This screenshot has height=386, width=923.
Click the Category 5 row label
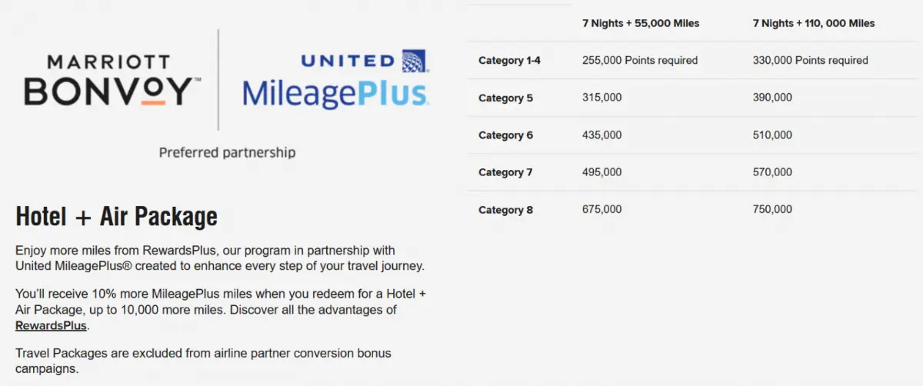505,98
